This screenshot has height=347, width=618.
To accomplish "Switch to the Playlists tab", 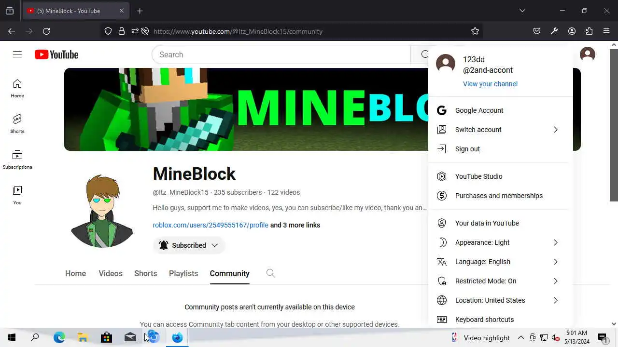I will click(183, 273).
